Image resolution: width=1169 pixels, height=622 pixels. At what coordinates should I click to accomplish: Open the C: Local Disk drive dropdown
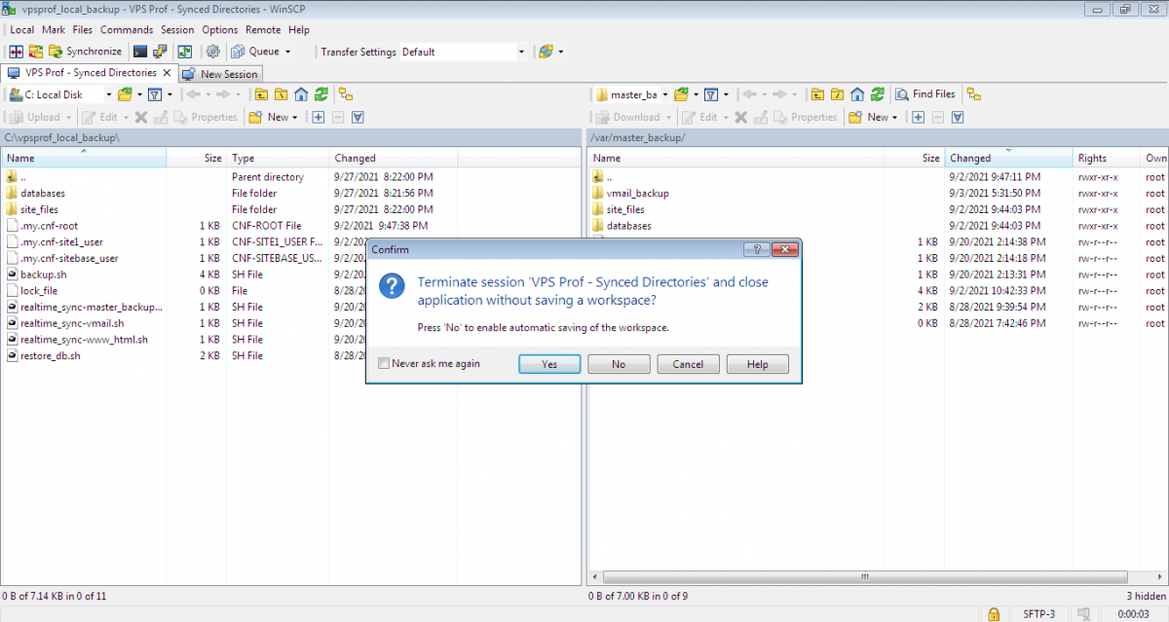click(109, 93)
